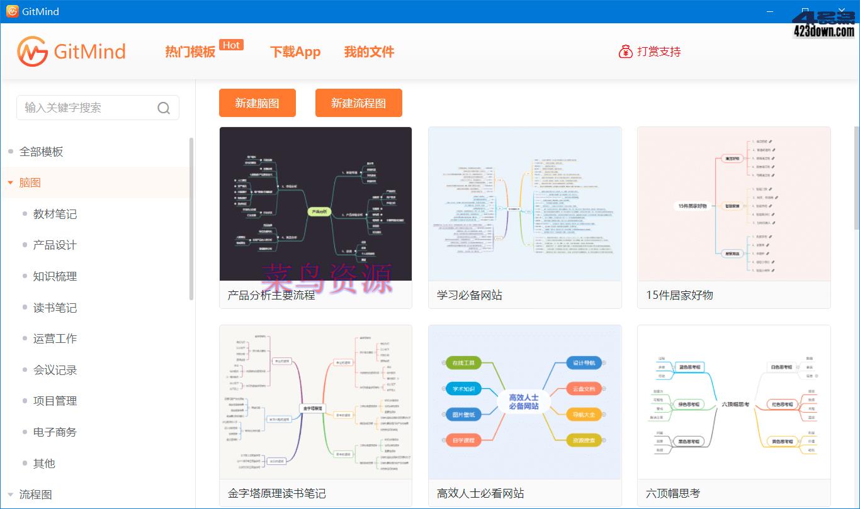Open the 下载App page

click(295, 52)
